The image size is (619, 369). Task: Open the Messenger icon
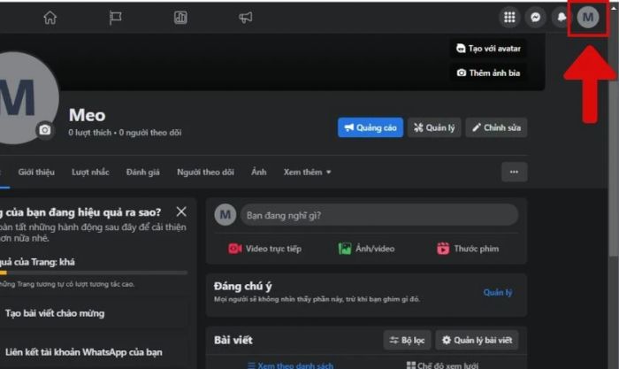535,18
